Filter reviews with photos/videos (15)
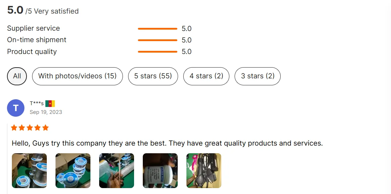 (x=78, y=76)
